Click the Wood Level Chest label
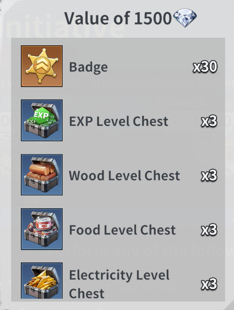 click(124, 175)
